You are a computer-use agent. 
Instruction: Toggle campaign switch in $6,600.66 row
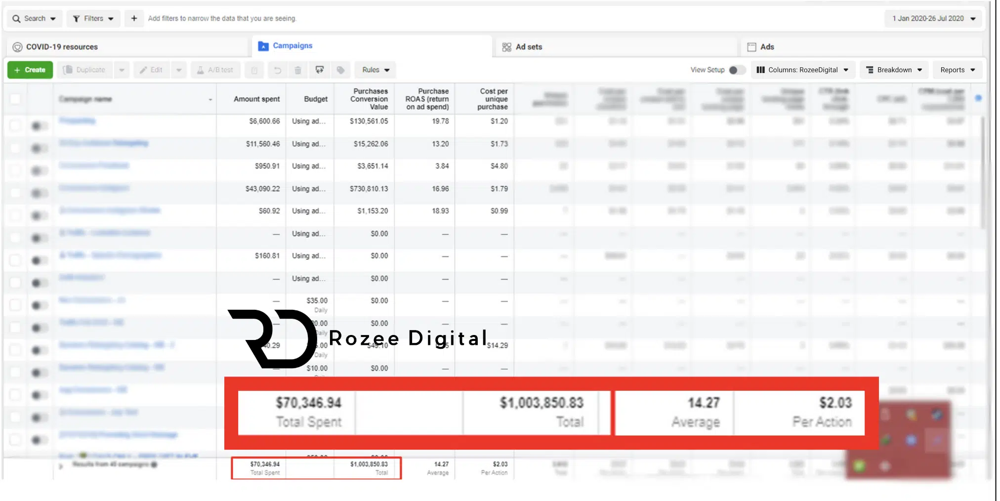(39, 126)
